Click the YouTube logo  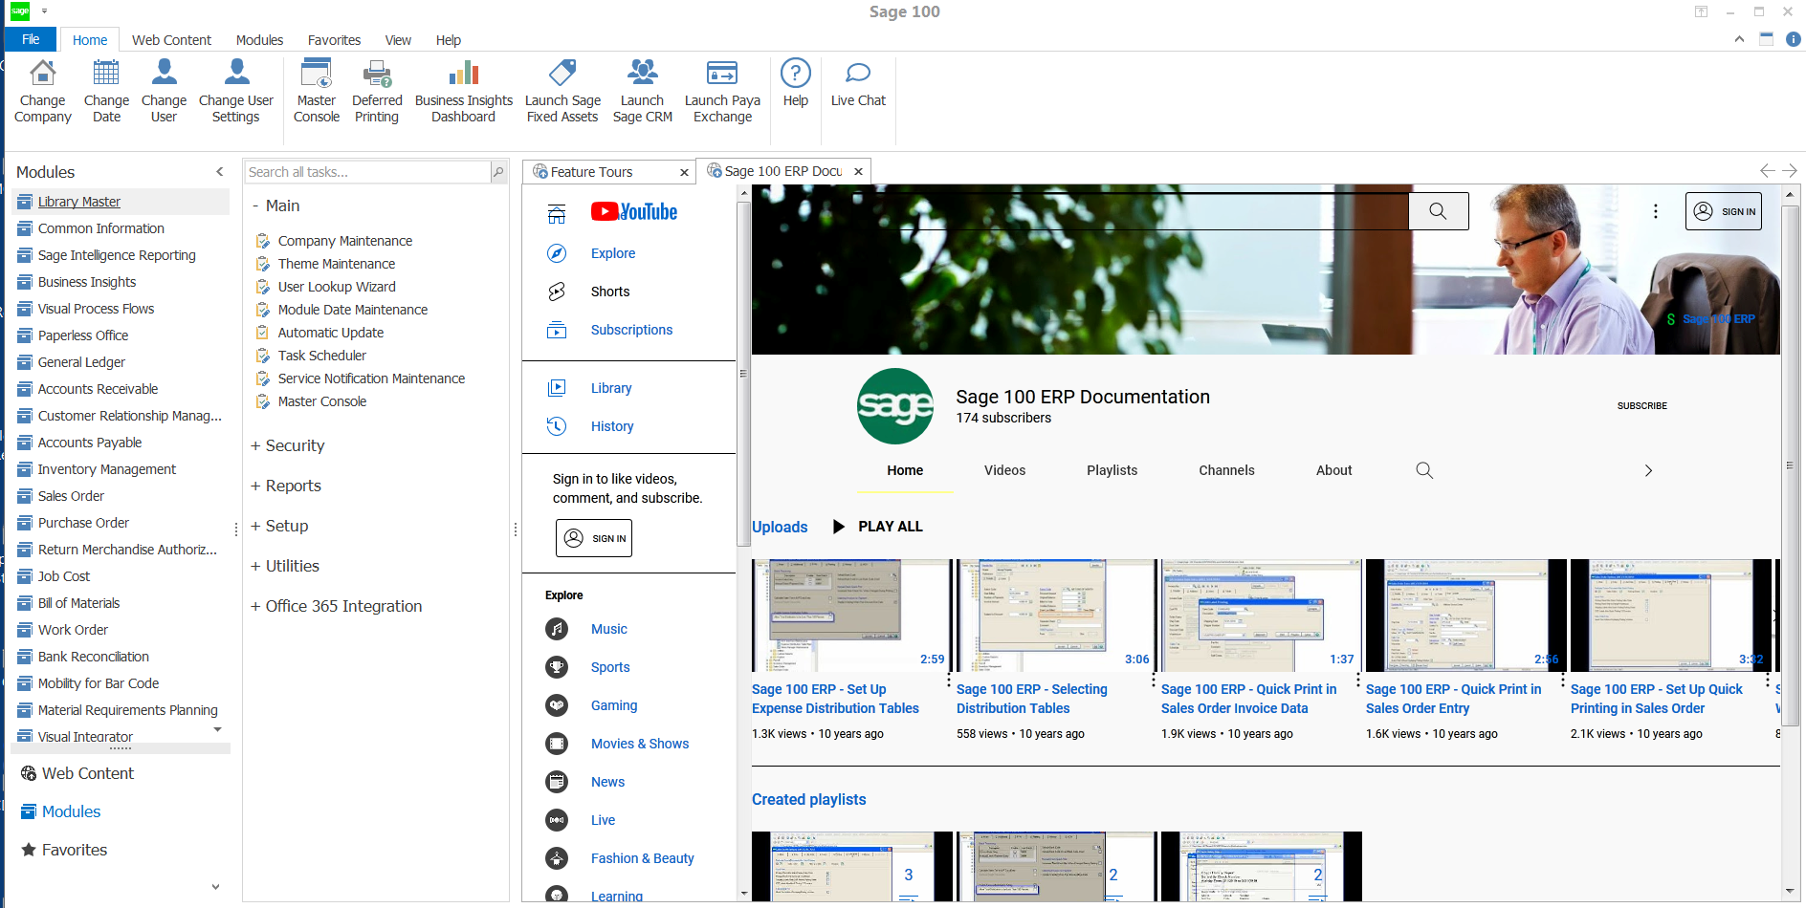point(634,212)
